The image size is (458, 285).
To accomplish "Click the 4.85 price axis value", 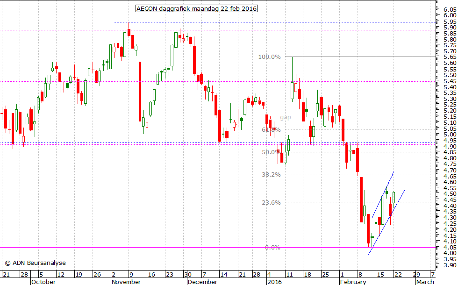I will pyautogui.click(x=450, y=152).
